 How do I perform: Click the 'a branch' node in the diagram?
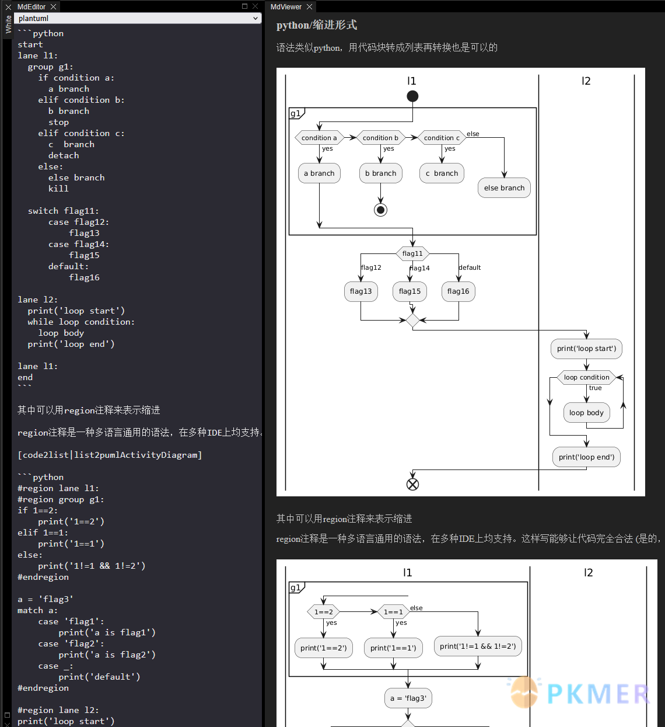[319, 173]
